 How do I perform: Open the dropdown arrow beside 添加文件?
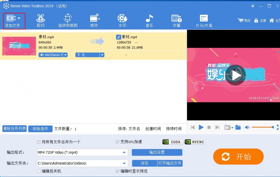(19, 18)
